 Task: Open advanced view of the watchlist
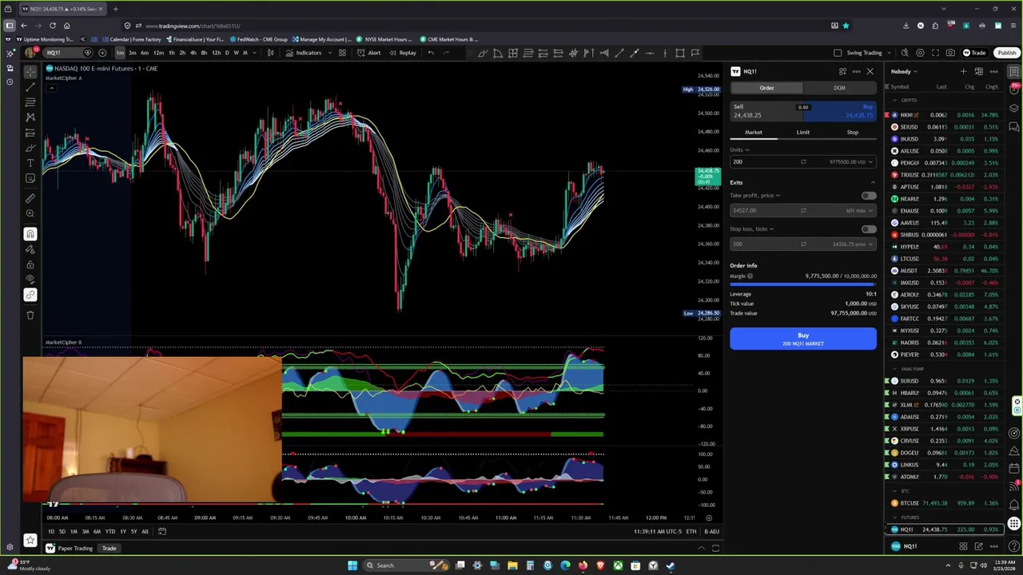978,71
